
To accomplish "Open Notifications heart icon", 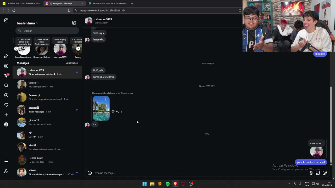I will tap(6, 105).
